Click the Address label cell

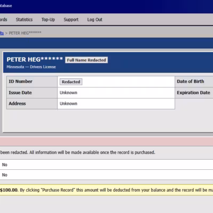32,103
